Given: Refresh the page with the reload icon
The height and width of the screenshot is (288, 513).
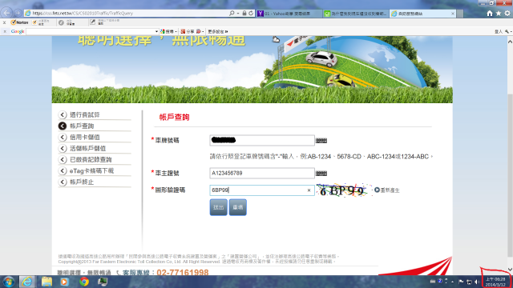Looking at the screenshot, I should 251,13.
